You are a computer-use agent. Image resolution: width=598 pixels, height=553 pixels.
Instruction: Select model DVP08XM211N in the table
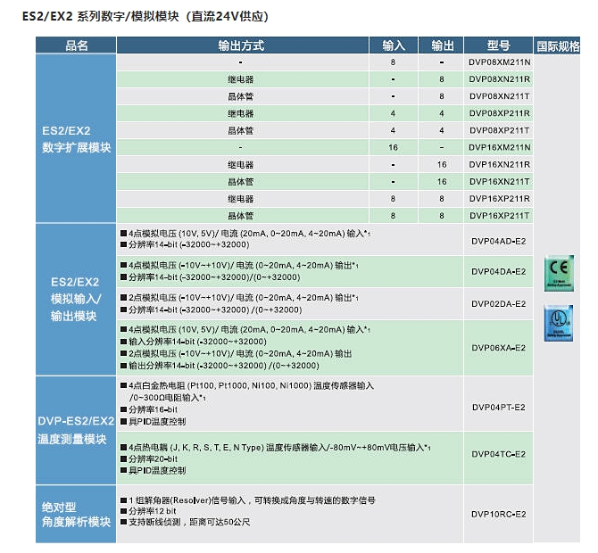(499, 62)
